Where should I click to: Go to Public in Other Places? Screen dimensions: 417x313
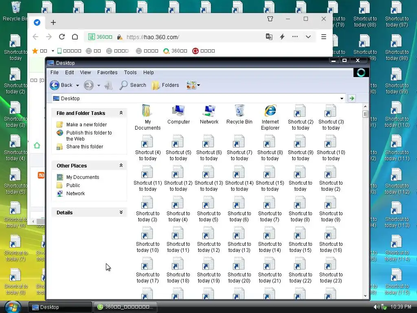click(73, 185)
